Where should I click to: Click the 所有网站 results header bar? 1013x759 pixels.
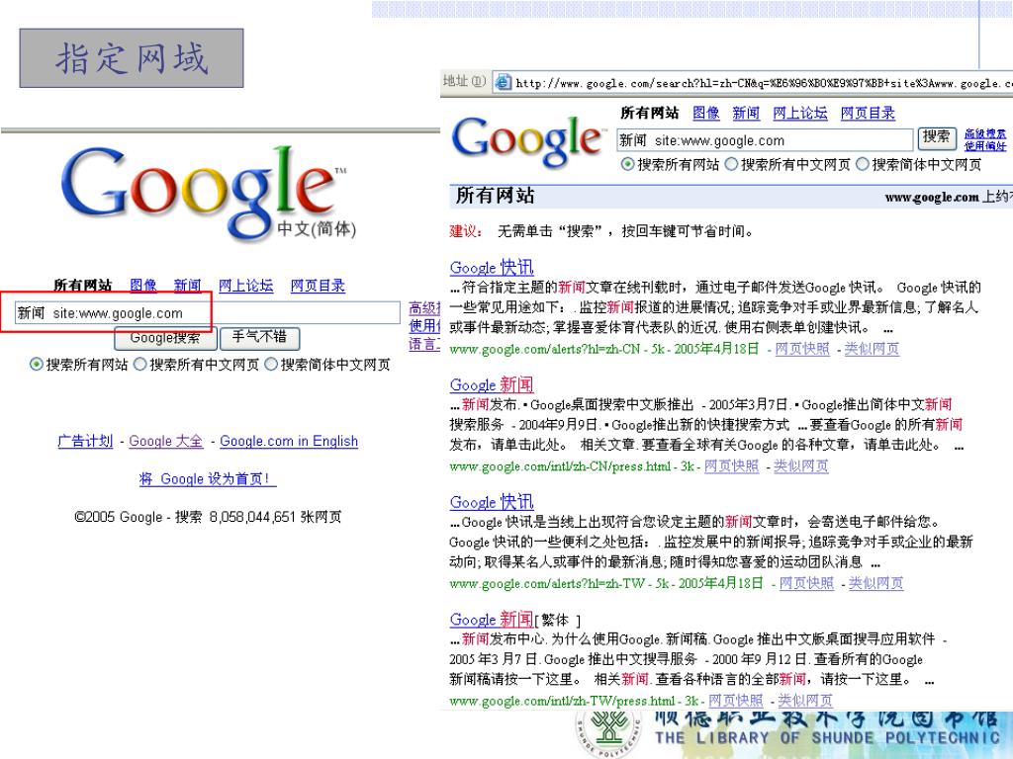(731, 197)
